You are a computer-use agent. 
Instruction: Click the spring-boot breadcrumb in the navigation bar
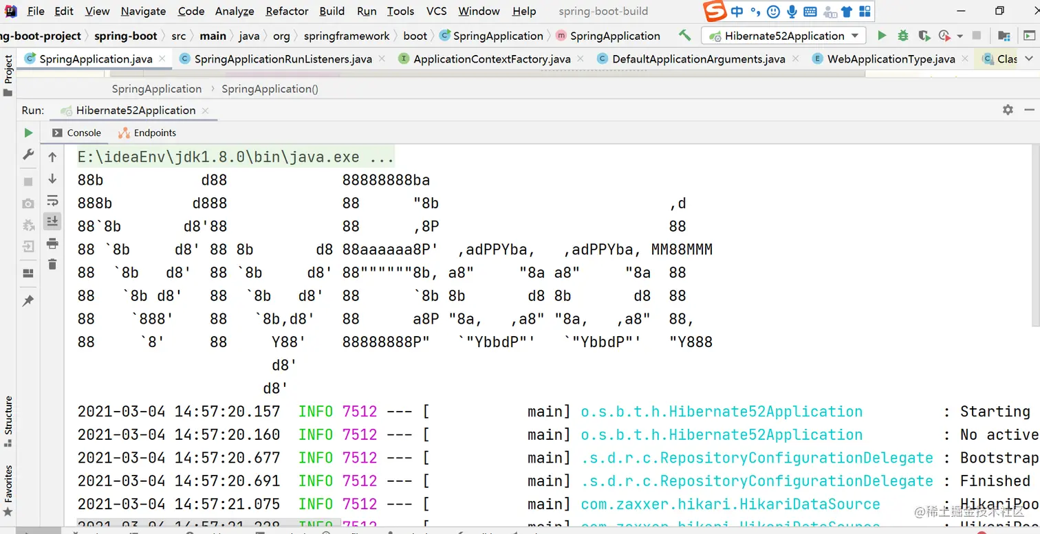tap(125, 36)
